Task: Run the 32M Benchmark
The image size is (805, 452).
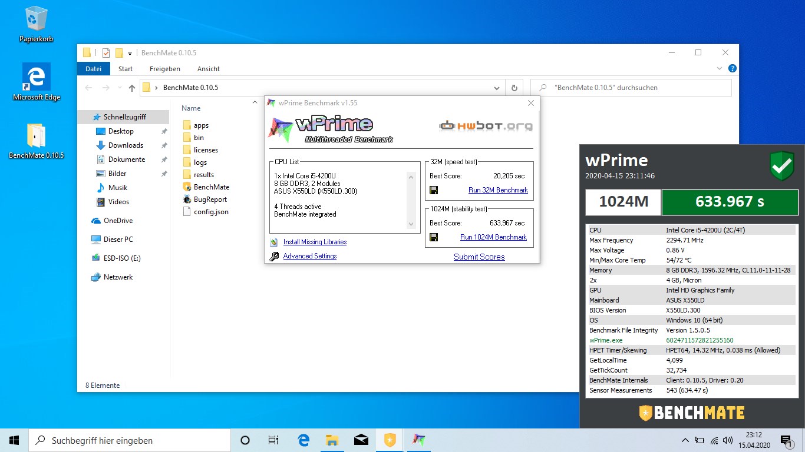Action: [498, 190]
